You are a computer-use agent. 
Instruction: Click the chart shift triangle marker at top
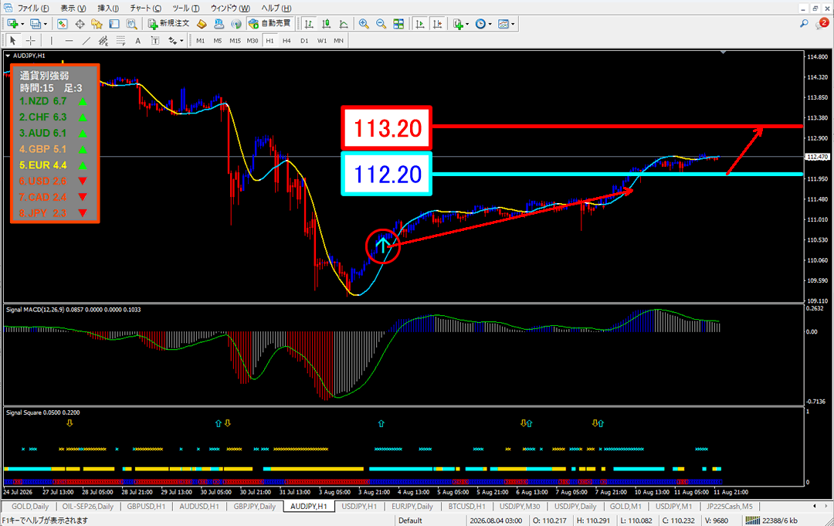[x=723, y=52]
